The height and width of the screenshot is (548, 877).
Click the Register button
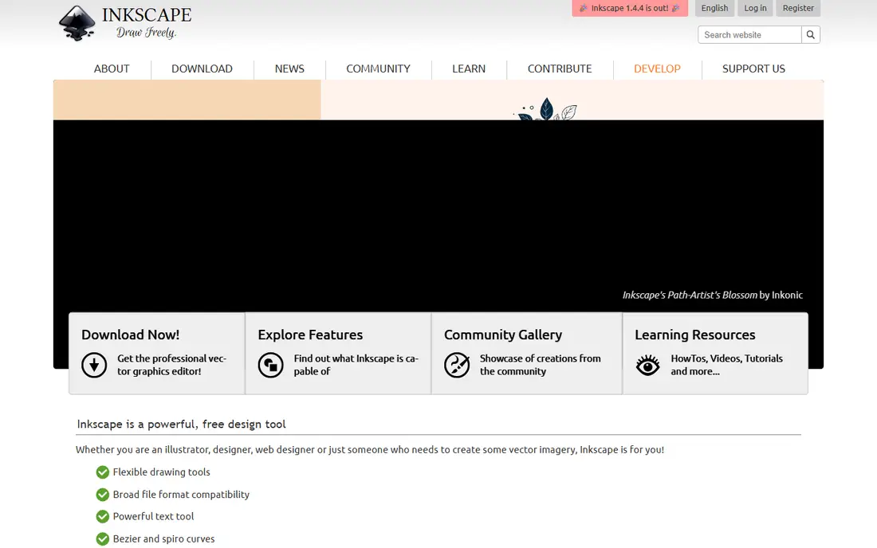pyautogui.click(x=798, y=8)
